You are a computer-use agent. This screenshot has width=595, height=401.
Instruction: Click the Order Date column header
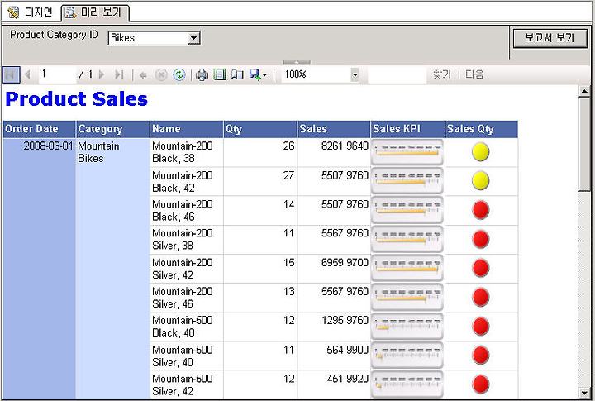[x=39, y=129]
